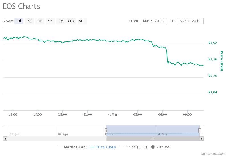The height and width of the screenshot is (156, 228).
Task: Select the 1d zoom range
Action: point(19,21)
